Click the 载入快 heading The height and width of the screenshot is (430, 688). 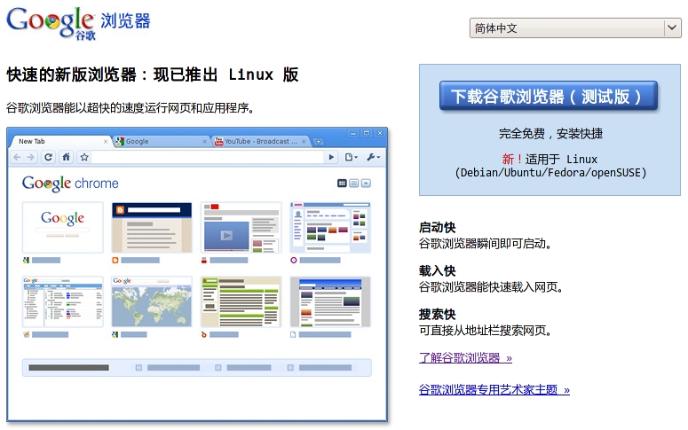437,271
